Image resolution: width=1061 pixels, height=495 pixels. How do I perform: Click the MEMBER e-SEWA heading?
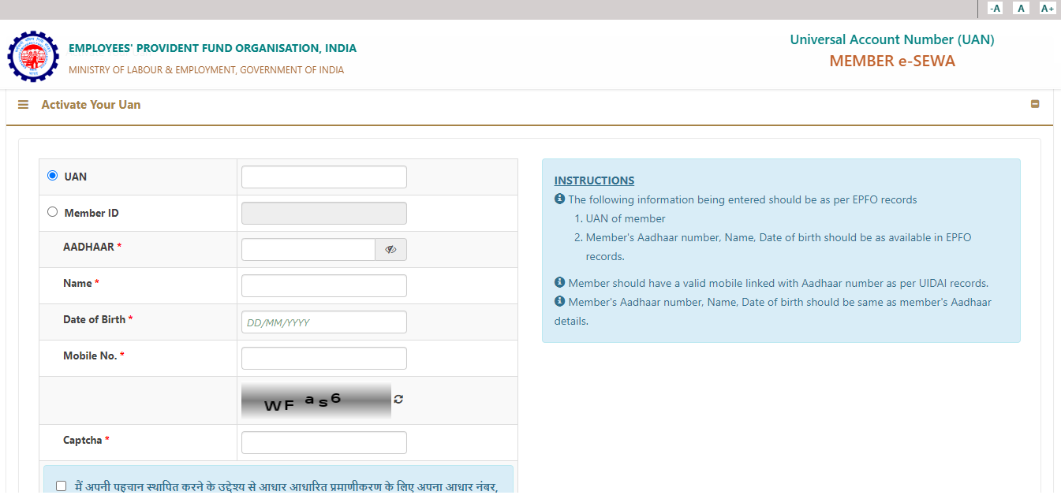[x=891, y=61]
